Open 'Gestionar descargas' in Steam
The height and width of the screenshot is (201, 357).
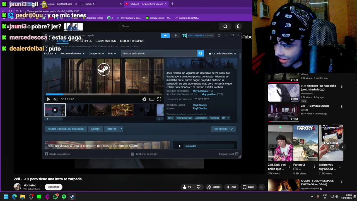point(144,154)
